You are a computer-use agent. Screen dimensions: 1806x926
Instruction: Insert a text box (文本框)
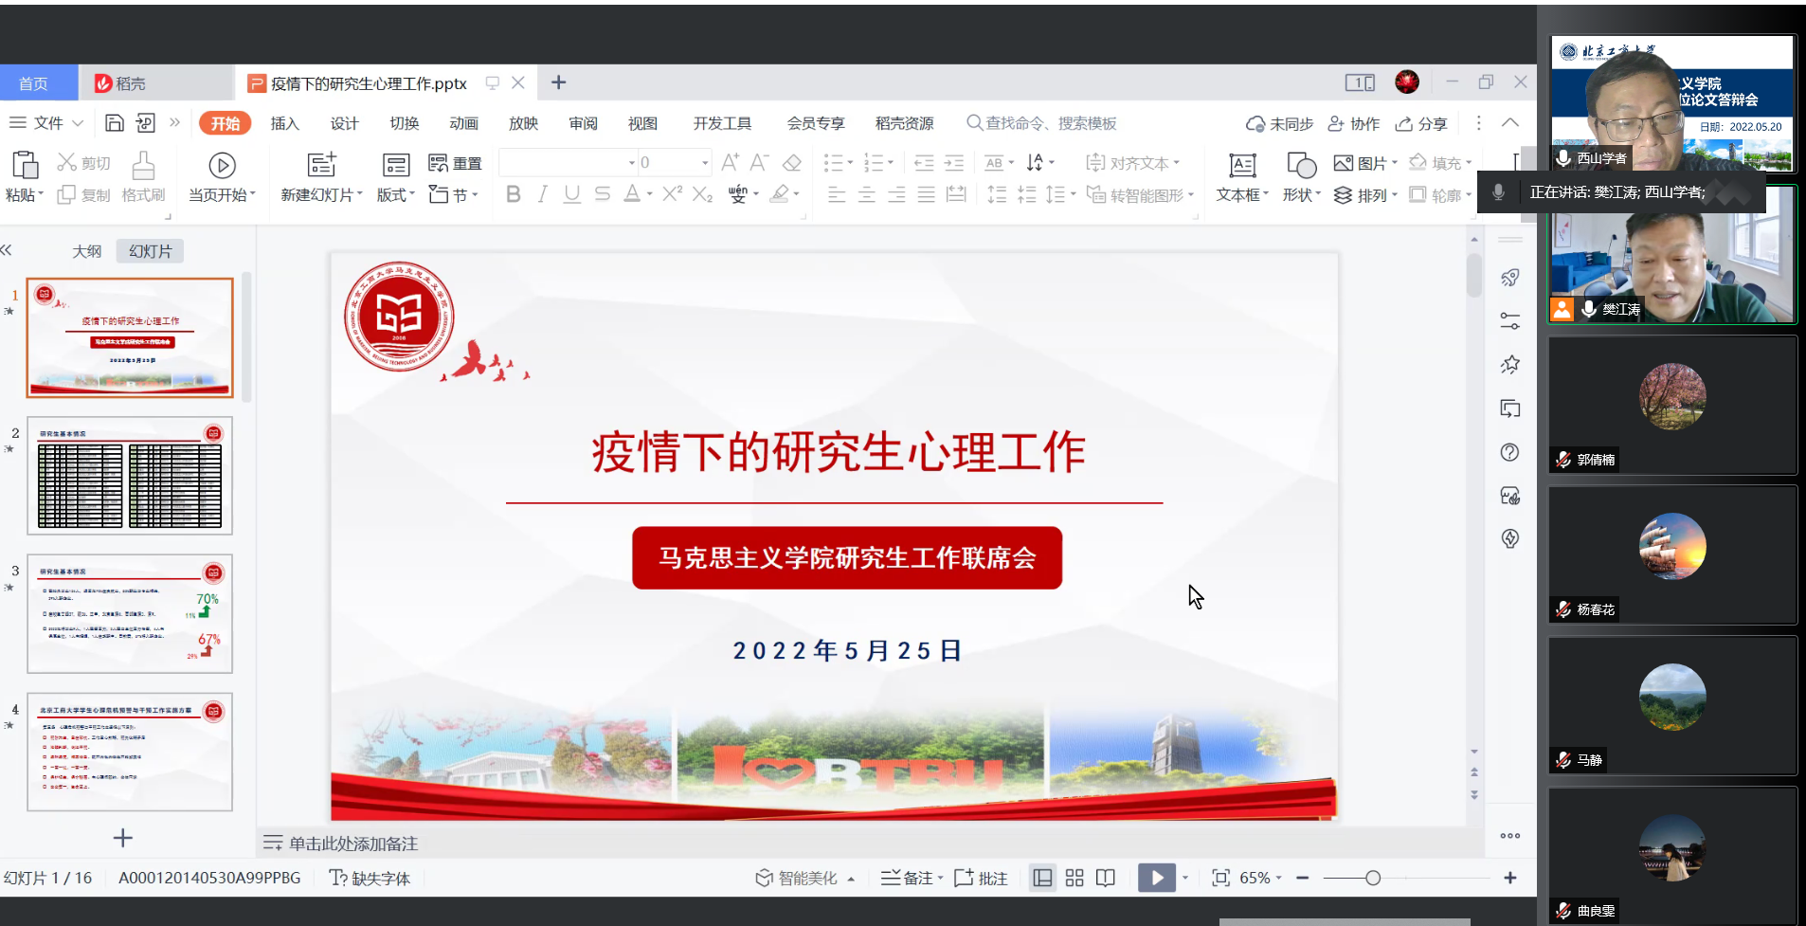pyautogui.click(x=1241, y=167)
